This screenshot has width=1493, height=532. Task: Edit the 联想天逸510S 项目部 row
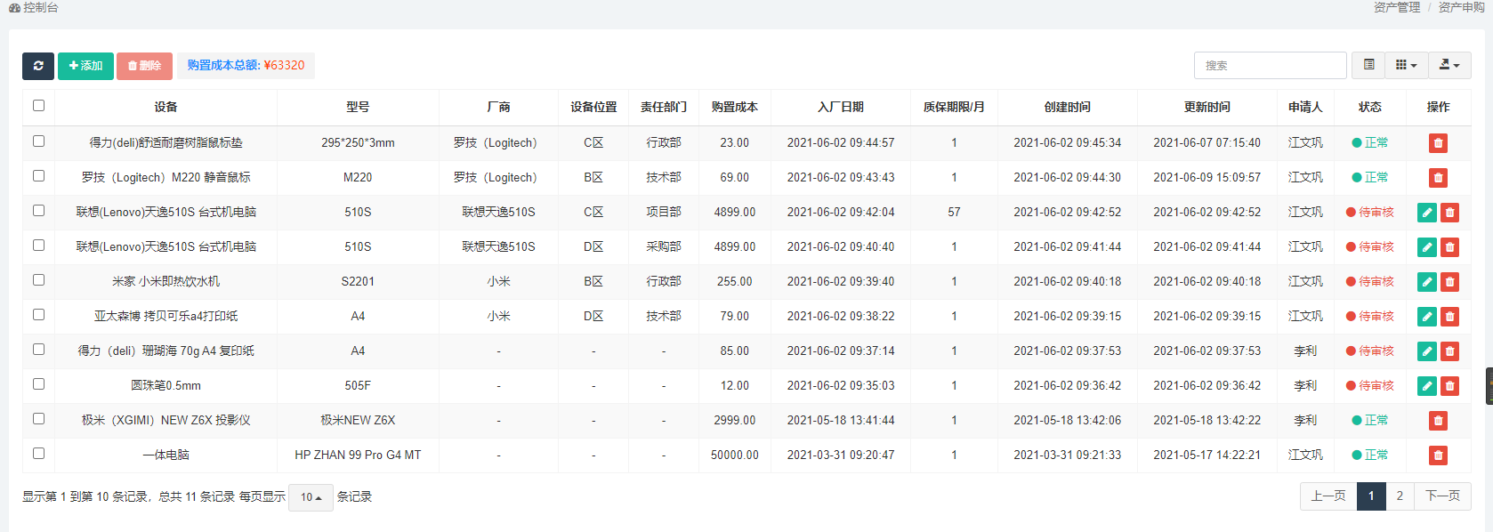coord(1427,213)
